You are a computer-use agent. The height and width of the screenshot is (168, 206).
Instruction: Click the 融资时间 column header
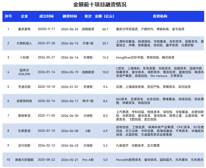click(x=70, y=16)
